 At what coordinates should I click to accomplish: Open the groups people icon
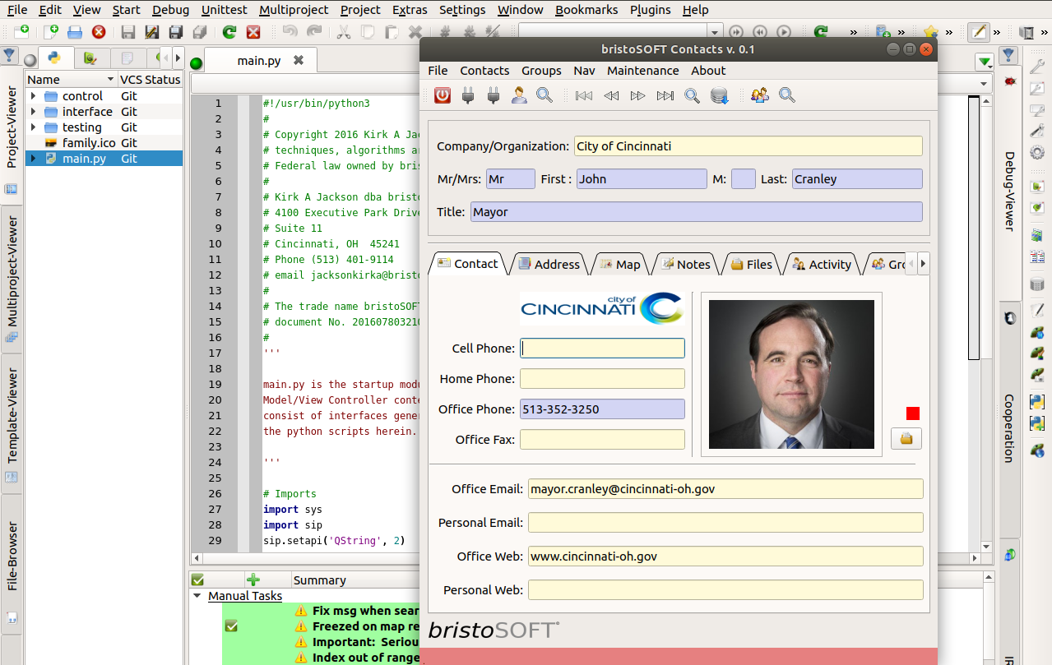click(760, 95)
